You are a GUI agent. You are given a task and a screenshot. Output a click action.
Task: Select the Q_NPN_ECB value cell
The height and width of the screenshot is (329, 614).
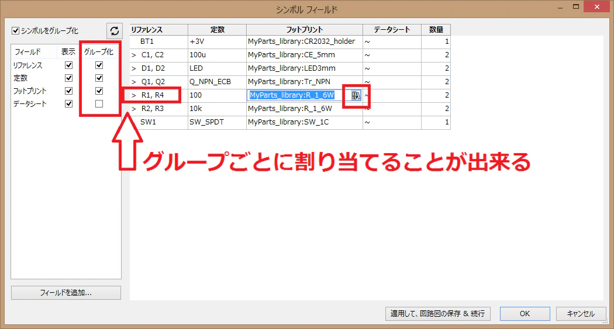[217, 82]
